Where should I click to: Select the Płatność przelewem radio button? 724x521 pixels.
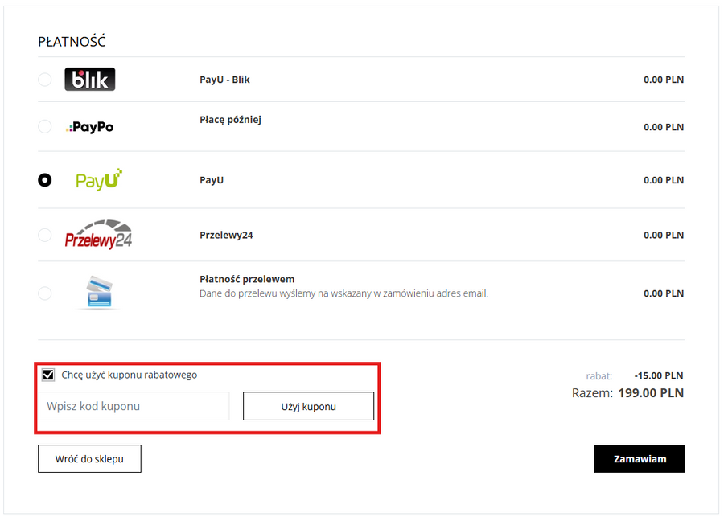point(45,293)
